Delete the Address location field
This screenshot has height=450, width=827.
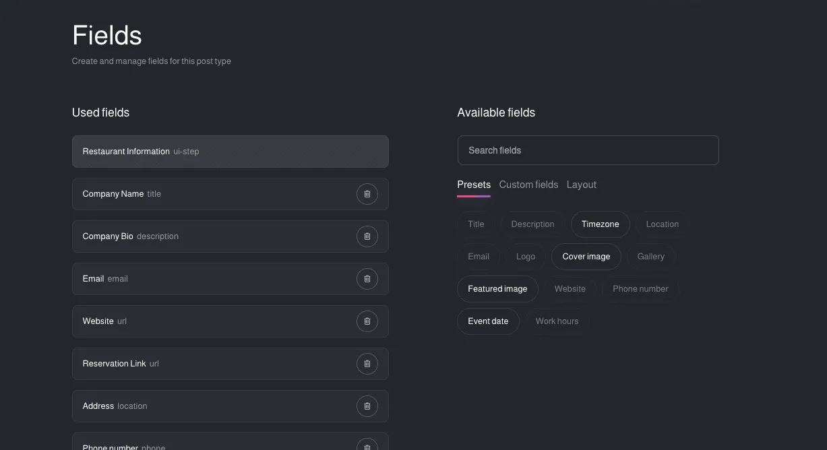[x=367, y=406]
